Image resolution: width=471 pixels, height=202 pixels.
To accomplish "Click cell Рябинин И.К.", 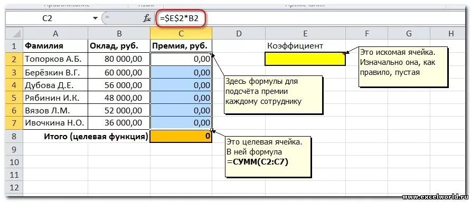I will click(x=55, y=98).
